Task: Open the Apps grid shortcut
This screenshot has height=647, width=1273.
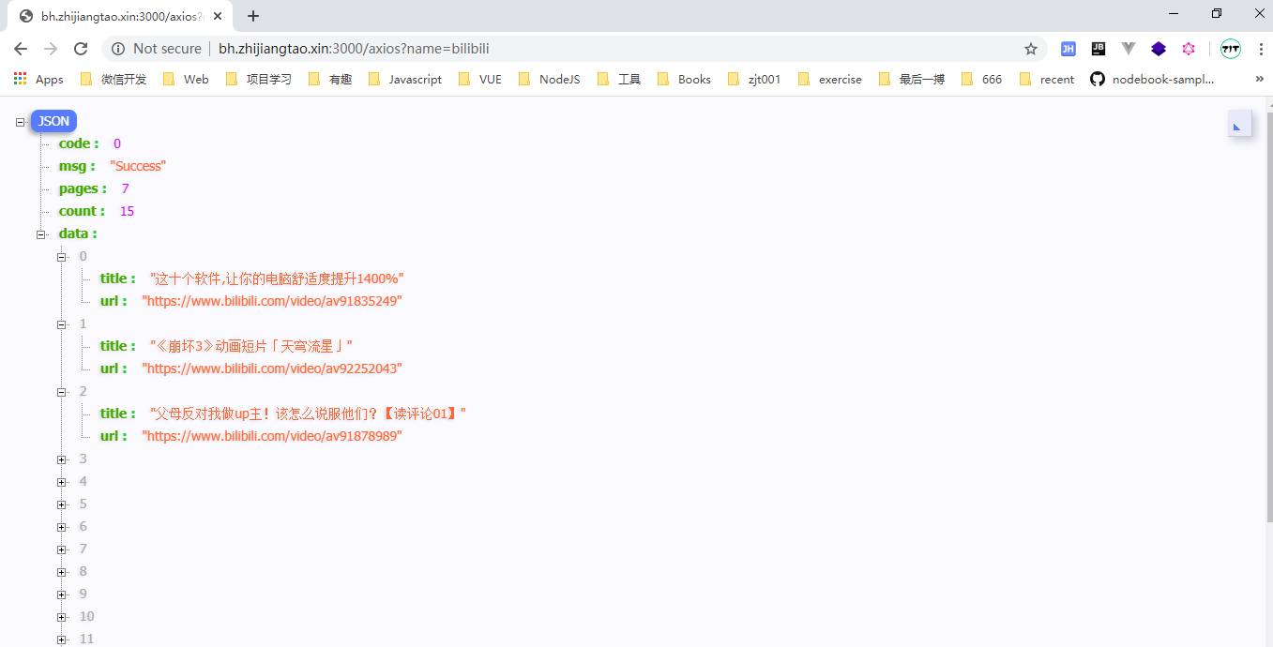Action: [x=38, y=80]
